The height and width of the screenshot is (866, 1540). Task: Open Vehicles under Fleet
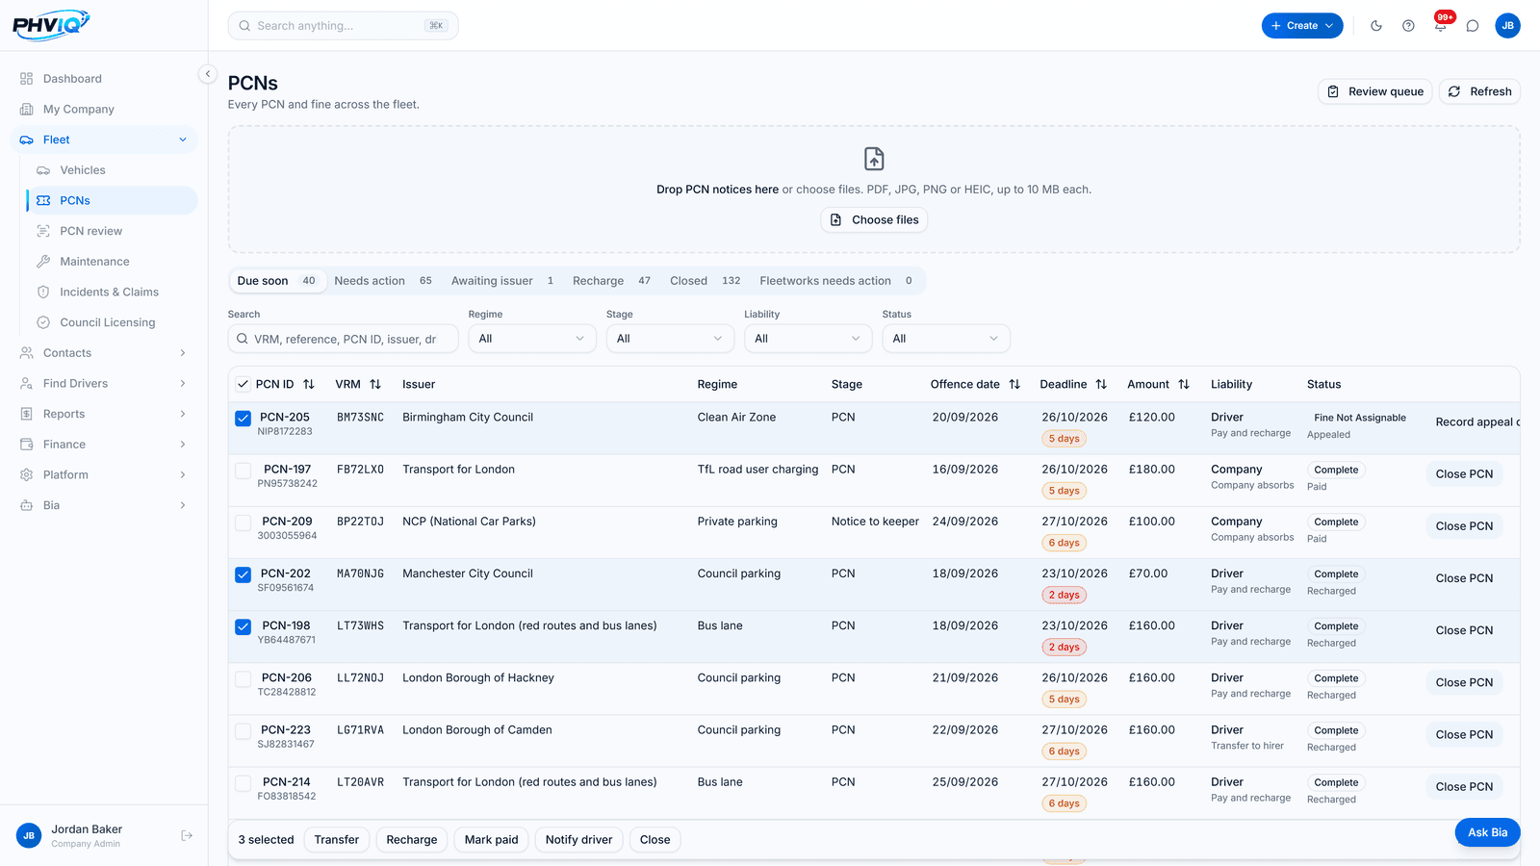tap(112, 170)
